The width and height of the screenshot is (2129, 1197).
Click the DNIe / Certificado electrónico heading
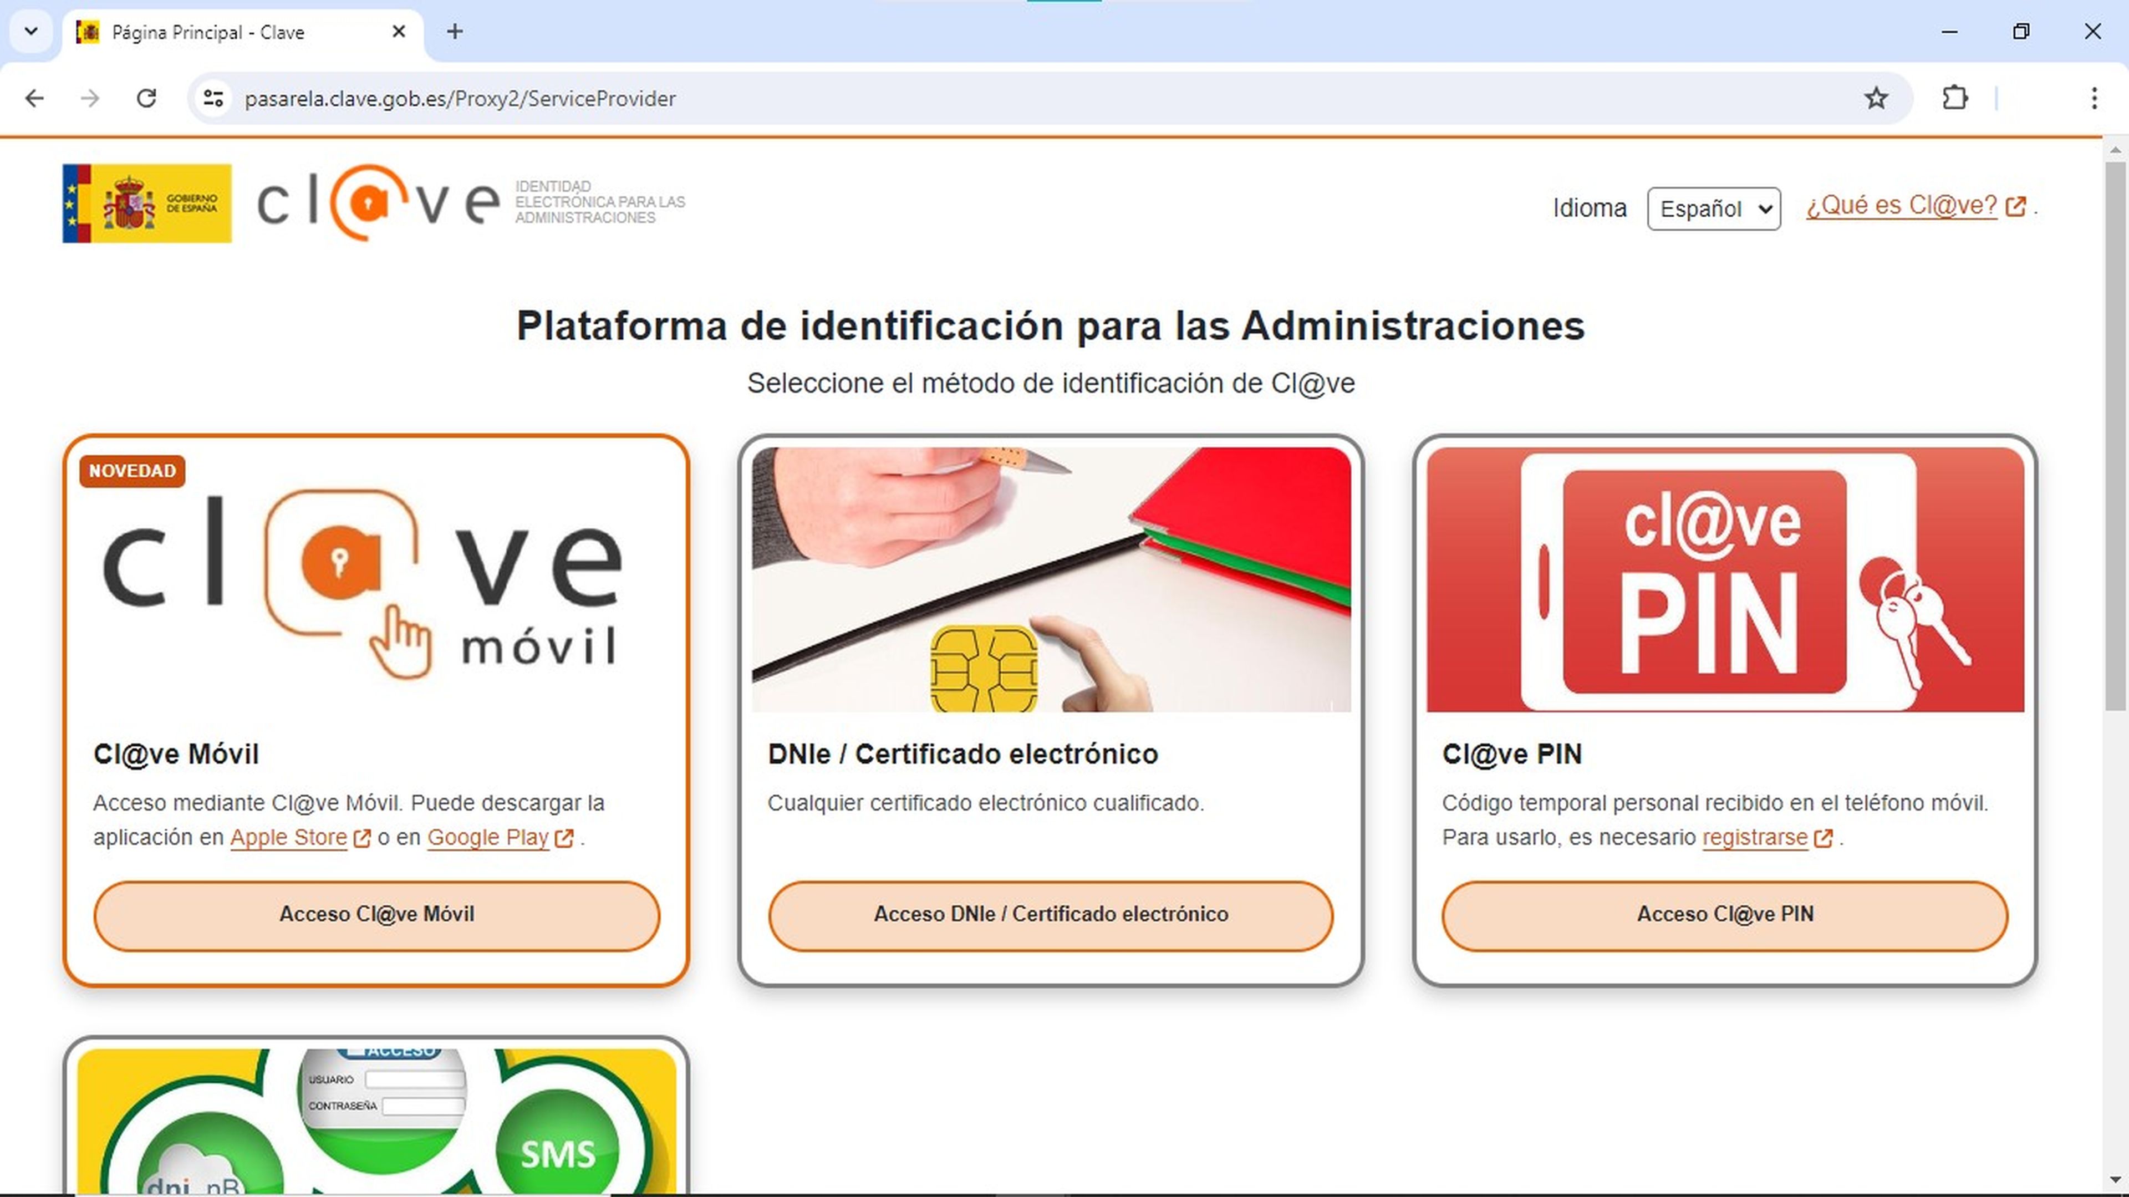coord(963,754)
